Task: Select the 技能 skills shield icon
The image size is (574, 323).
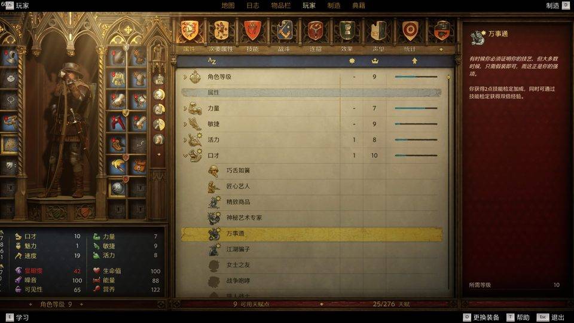Action: pyautogui.click(x=252, y=31)
